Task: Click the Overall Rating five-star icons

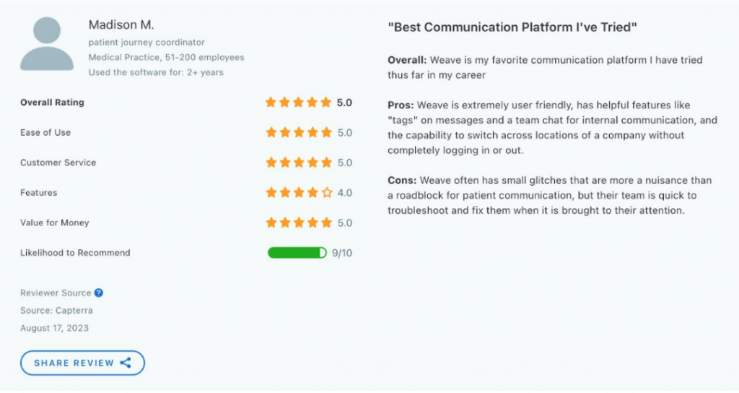Action: 298,103
